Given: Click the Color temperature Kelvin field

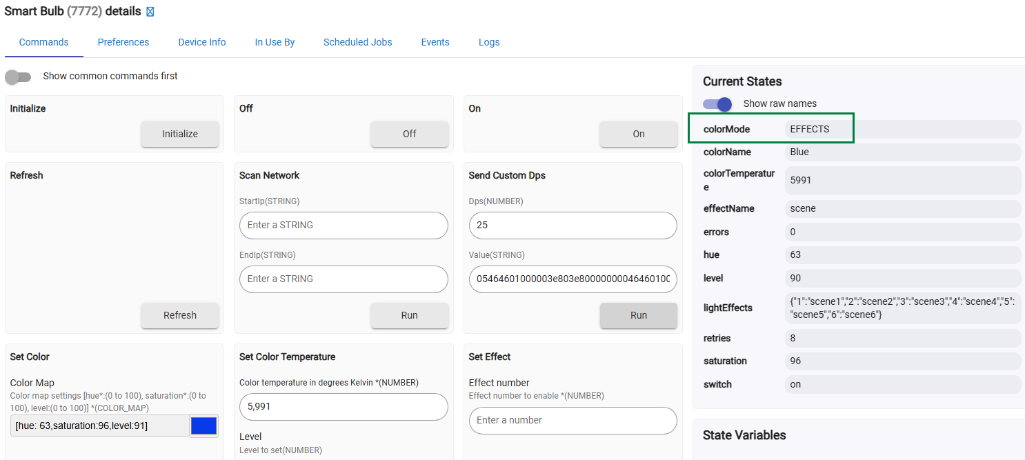Looking at the screenshot, I should [x=344, y=407].
